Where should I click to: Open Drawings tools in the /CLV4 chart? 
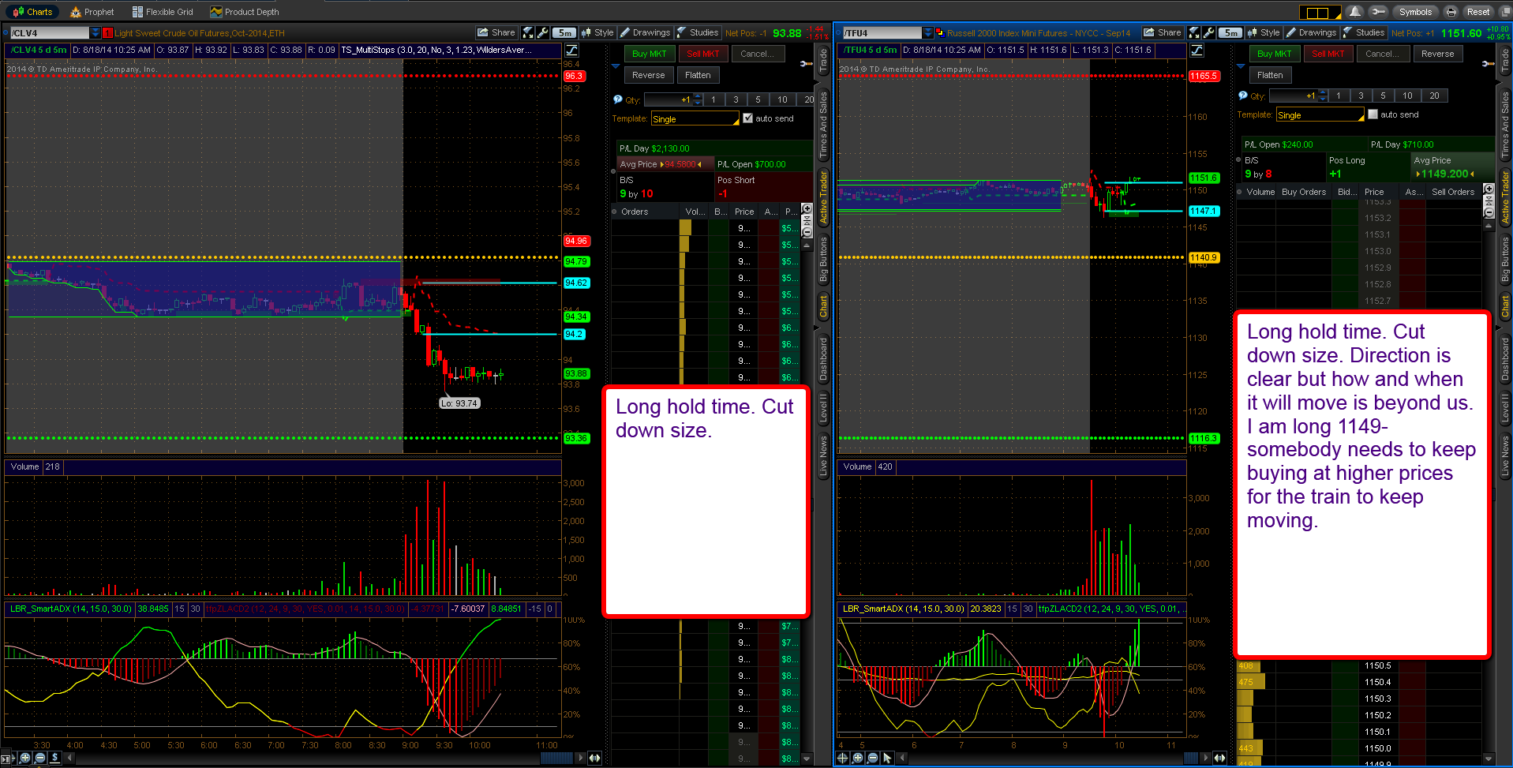[645, 32]
